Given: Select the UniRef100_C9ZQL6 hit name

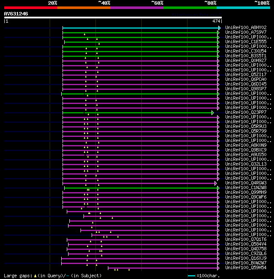Looking at the screenshot, I should [x=246, y=254].
